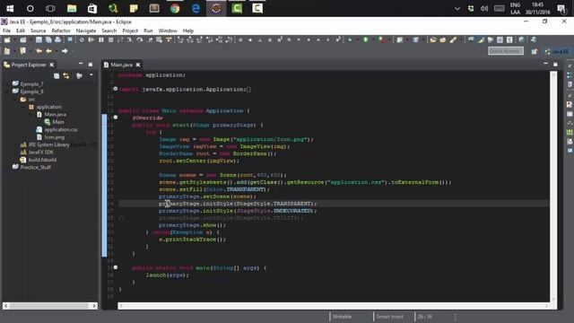This screenshot has height=323, width=574.
Task: Open the Window menu
Action: [168, 31]
